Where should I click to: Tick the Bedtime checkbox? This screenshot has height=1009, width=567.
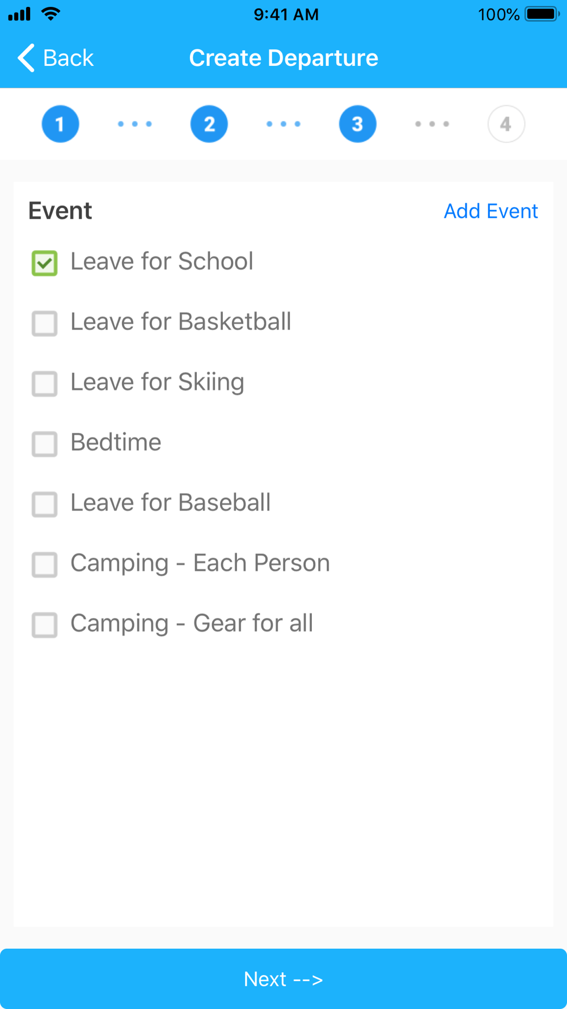tap(44, 444)
